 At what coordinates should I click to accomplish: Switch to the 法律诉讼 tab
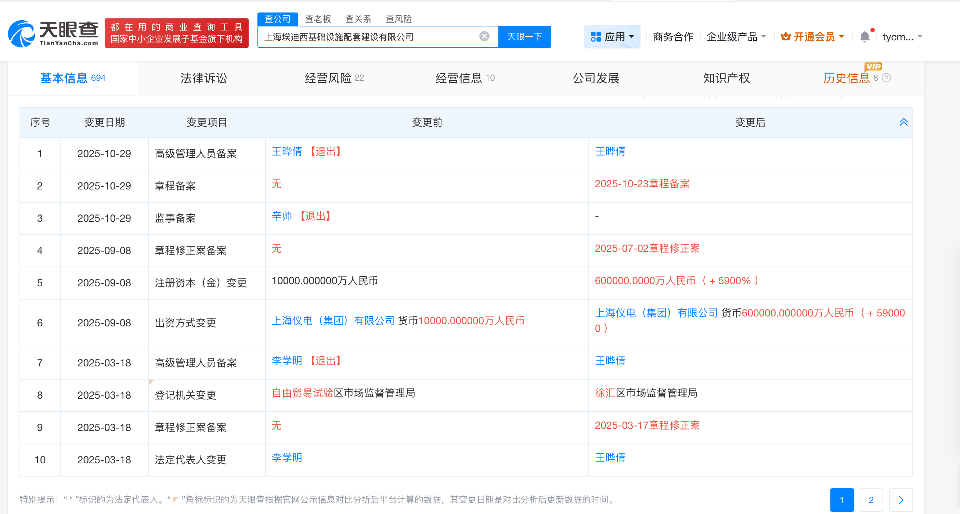coord(203,78)
